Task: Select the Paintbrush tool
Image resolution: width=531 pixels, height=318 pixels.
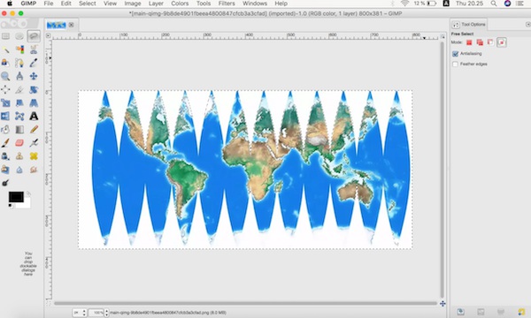Action: tap(5, 142)
